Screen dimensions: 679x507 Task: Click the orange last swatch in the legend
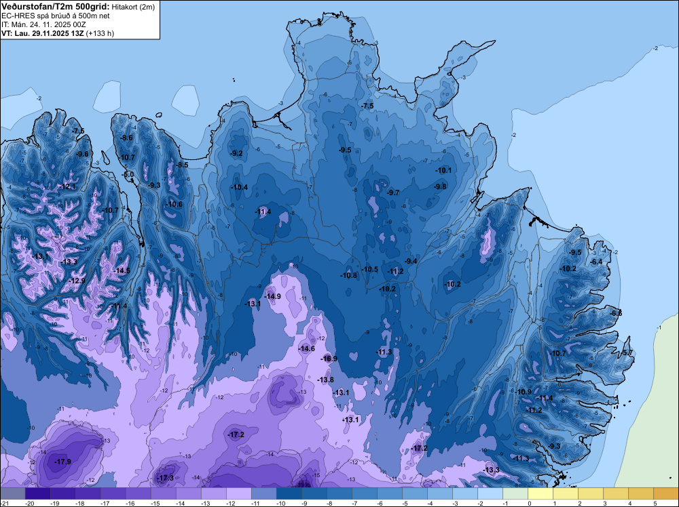666,493
